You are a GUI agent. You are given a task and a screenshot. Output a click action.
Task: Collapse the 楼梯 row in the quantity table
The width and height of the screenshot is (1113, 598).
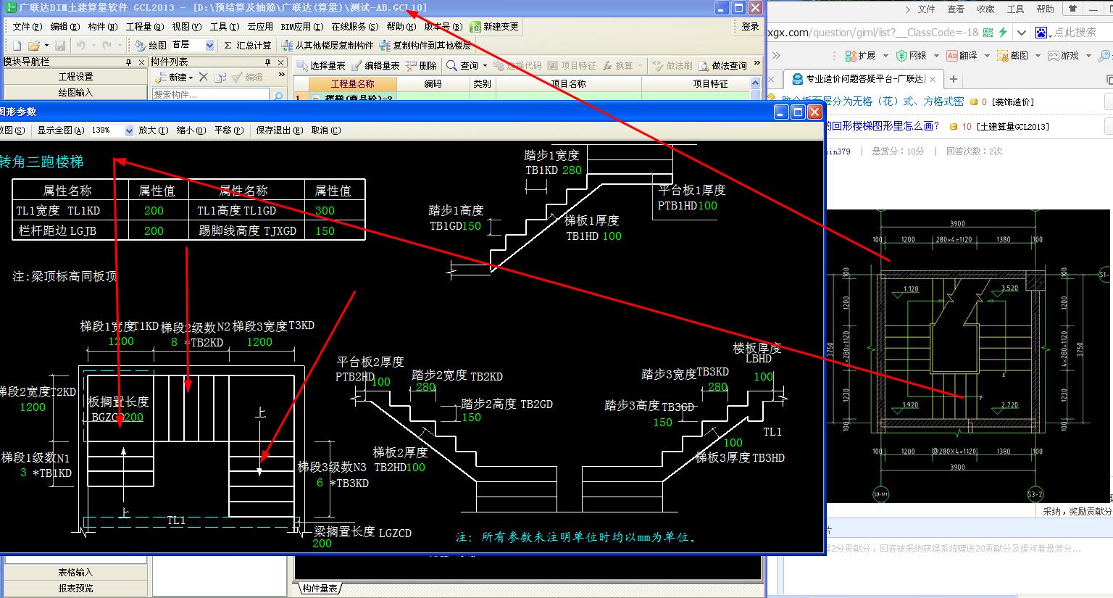(x=316, y=99)
